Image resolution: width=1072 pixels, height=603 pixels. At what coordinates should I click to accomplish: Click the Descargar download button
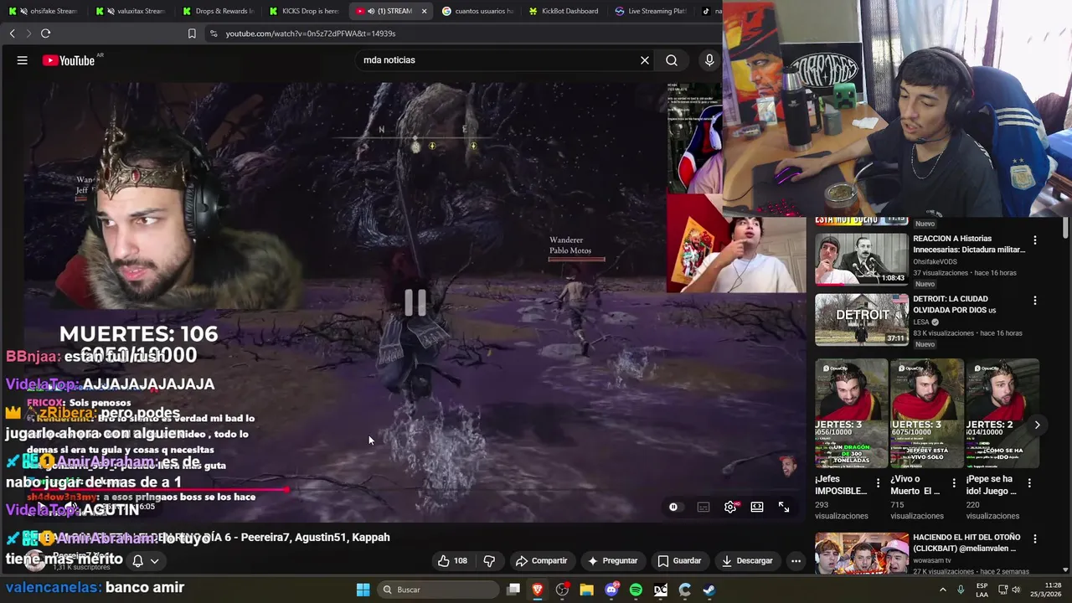pyautogui.click(x=747, y=560)
